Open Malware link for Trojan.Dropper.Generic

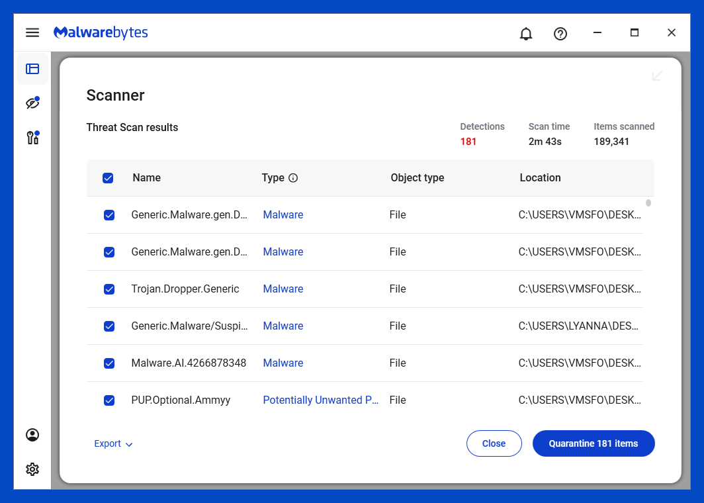283,289
